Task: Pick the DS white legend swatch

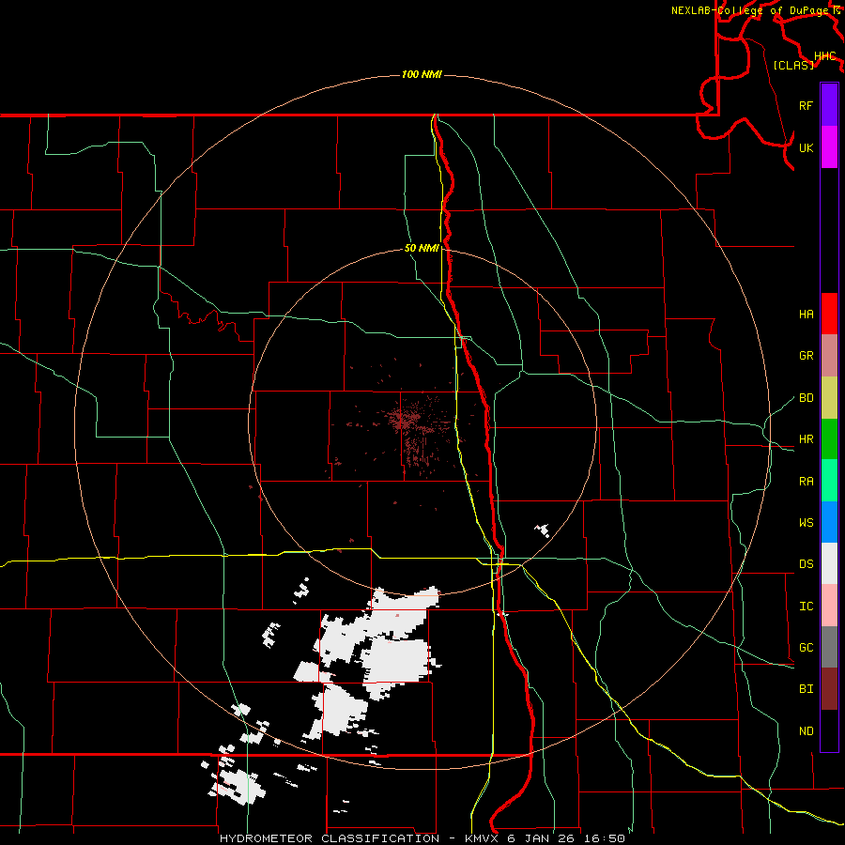Action: pyautogui.click(x=829, y=563)
